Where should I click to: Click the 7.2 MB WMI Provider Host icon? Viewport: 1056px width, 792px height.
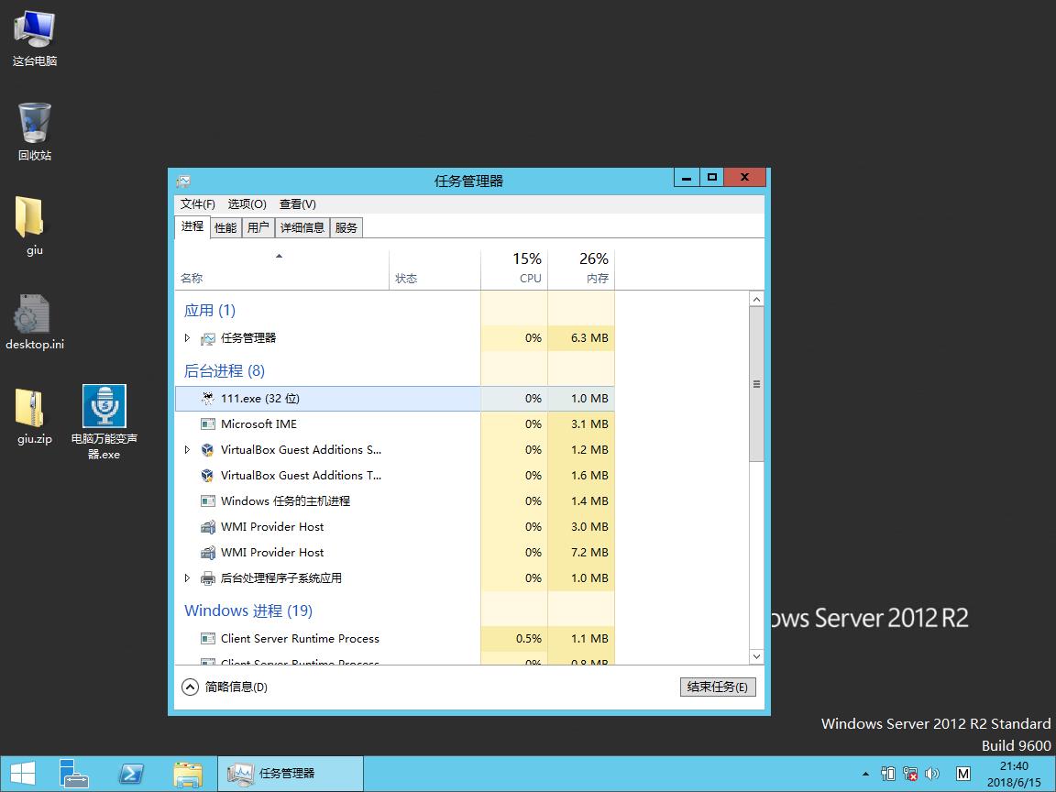click(208, 552)
